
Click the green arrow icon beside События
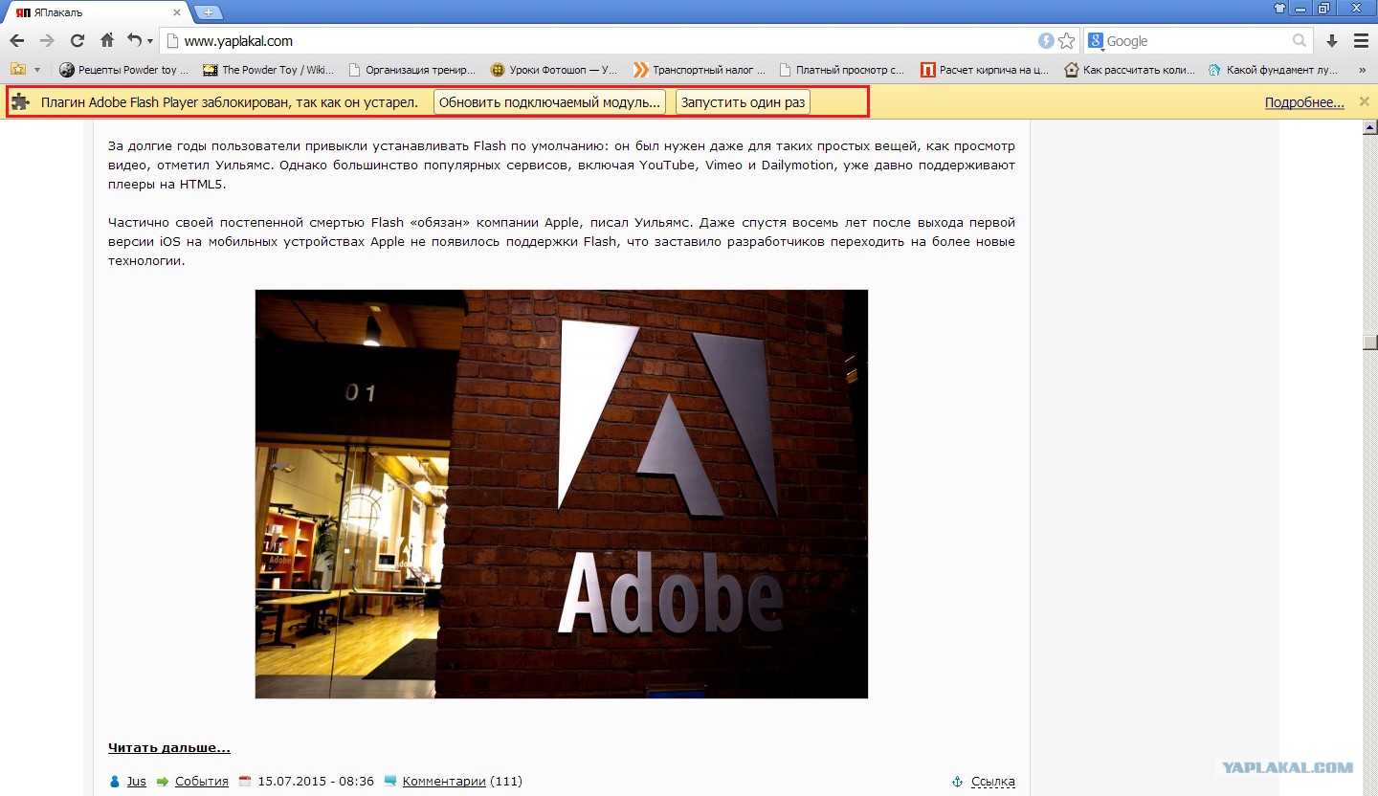click(x=163, y=782)
